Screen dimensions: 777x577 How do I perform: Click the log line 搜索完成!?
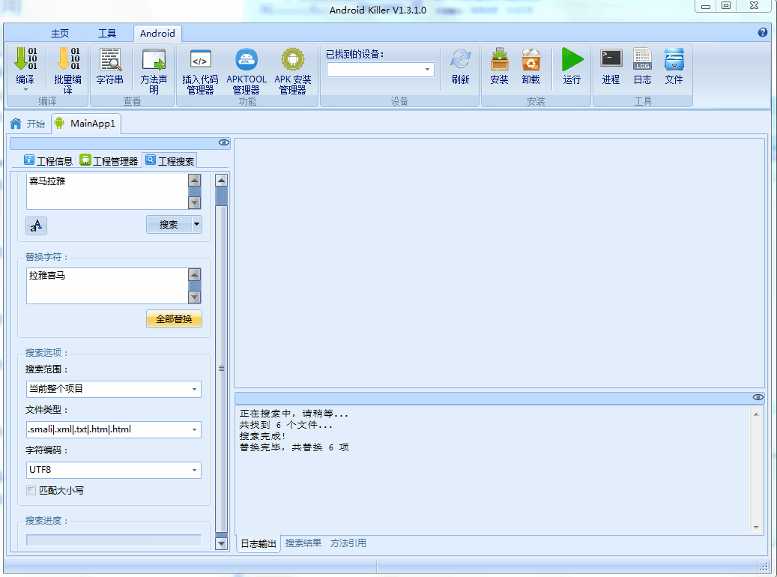(x=263, y=436)
